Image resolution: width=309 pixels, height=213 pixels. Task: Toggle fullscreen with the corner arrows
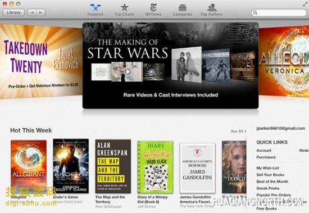305,4
